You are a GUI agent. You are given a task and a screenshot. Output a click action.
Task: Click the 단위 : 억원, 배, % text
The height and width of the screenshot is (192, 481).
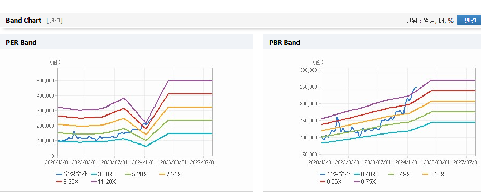429,21
